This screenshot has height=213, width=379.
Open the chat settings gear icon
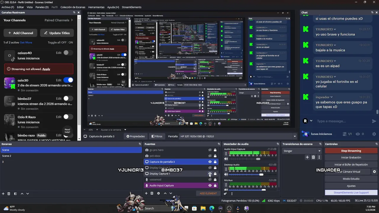[x=374, y=134]
